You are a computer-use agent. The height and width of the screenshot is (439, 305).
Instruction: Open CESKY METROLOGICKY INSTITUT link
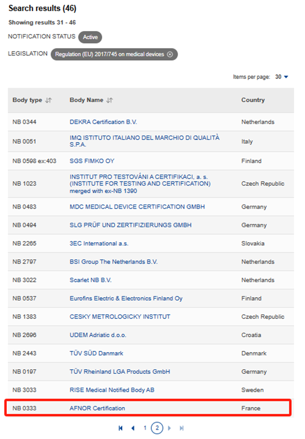[120, 317]
